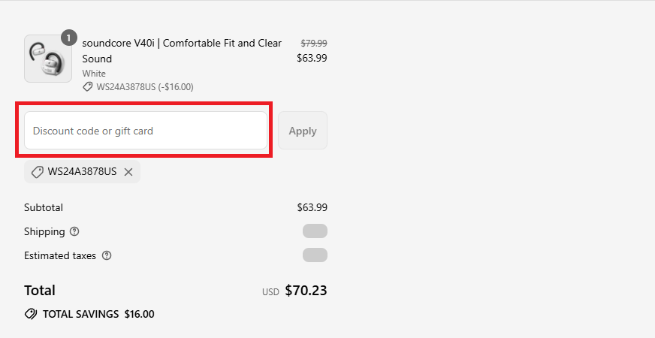This screenshot has width=655, height=338.
Task: Click the $63.99 price beside the product title
Action: pyautogui.click(x=312, y=58)
